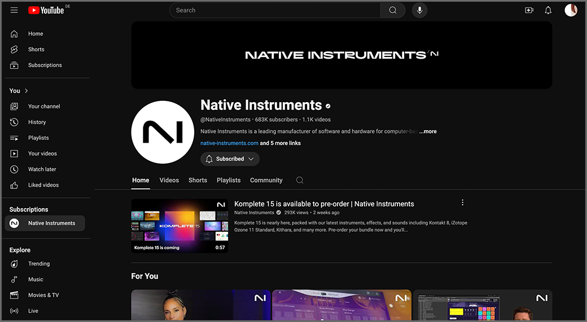Click the @NativeInstruments handle

225,120
